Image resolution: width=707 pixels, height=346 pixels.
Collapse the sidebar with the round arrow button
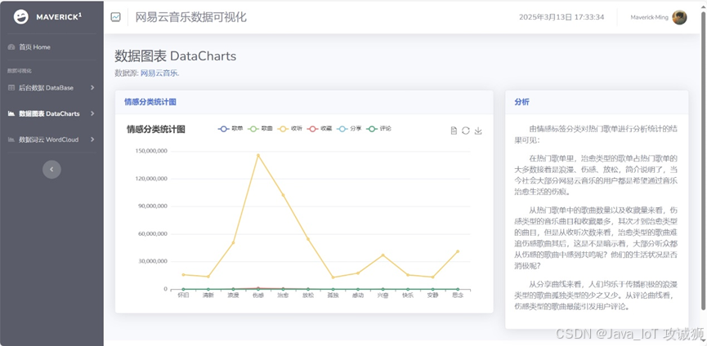click(51, 169)
